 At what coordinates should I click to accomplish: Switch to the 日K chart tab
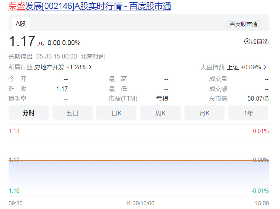pos(116,113)
